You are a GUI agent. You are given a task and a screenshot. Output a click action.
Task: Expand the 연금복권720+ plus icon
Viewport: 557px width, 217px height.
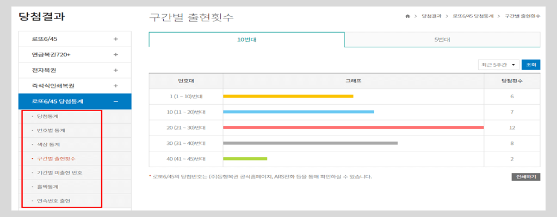click(x=115, y=55)
